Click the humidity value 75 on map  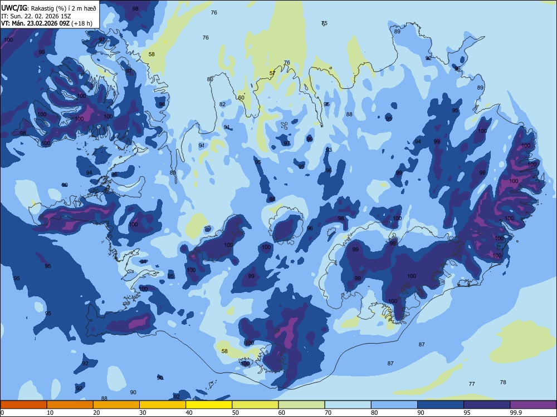(324, 23)
